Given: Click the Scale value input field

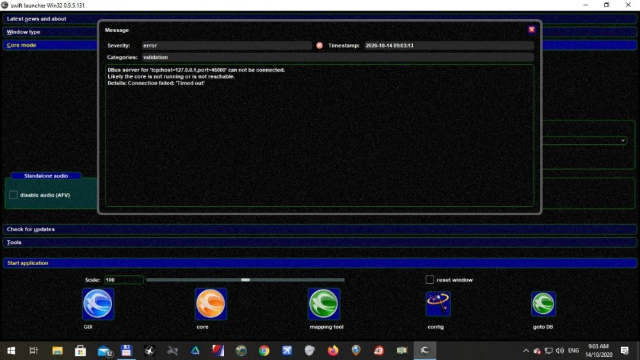Looking at the screenshot, I should click(124, 280).
